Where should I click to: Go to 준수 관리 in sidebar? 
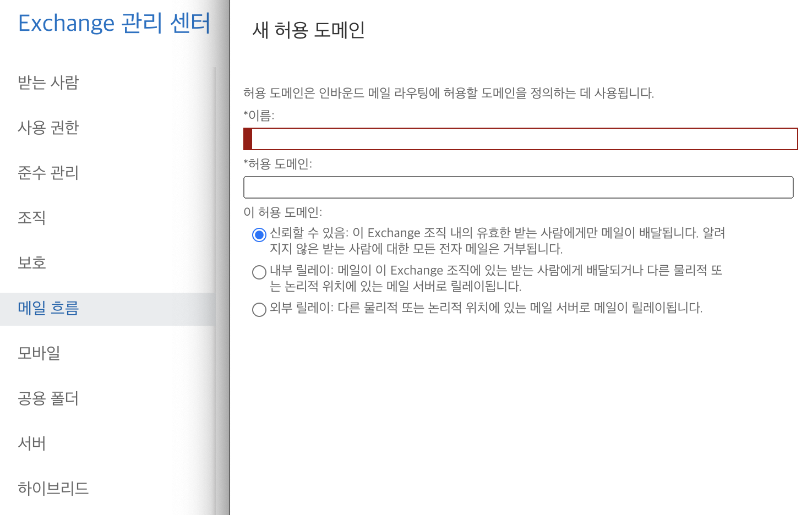pos(48,173)
